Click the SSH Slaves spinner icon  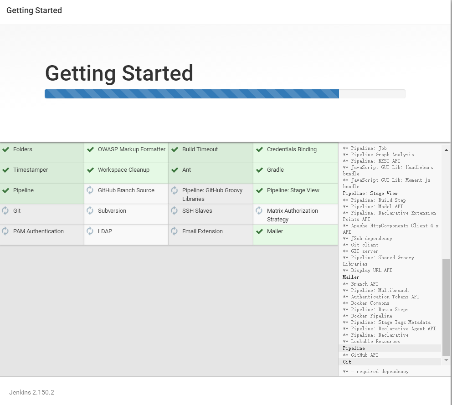click(x=175, y=210)
